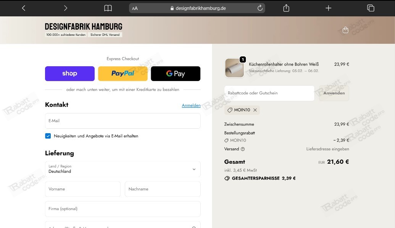Disable receiving news and offers via email
Viewport: 395px width, 228px height.
tap(48, 136)
